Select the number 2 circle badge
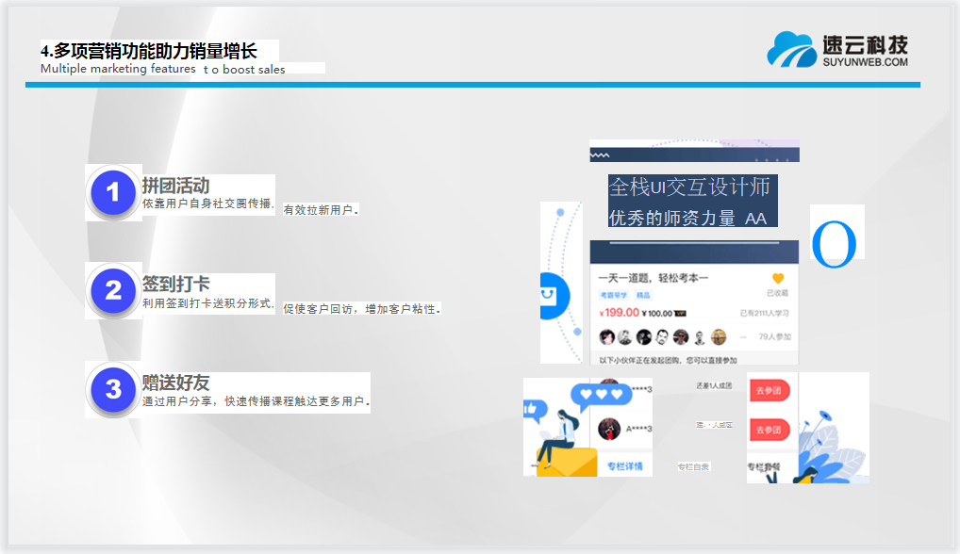 [x=113, y=291]
